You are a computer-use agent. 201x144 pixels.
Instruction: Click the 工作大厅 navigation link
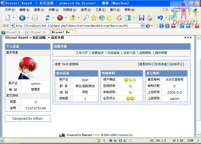click(82, 53)
